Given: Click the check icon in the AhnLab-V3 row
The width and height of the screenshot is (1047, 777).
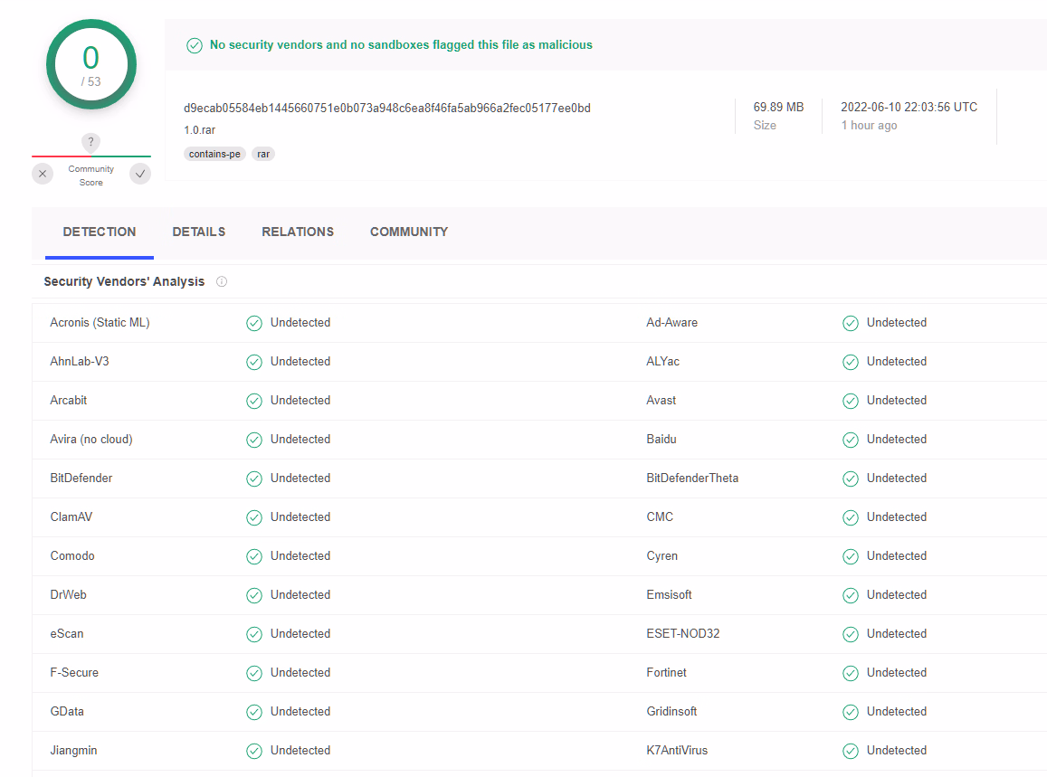Looking at the screenshot, I should click(x=254, y=363).
